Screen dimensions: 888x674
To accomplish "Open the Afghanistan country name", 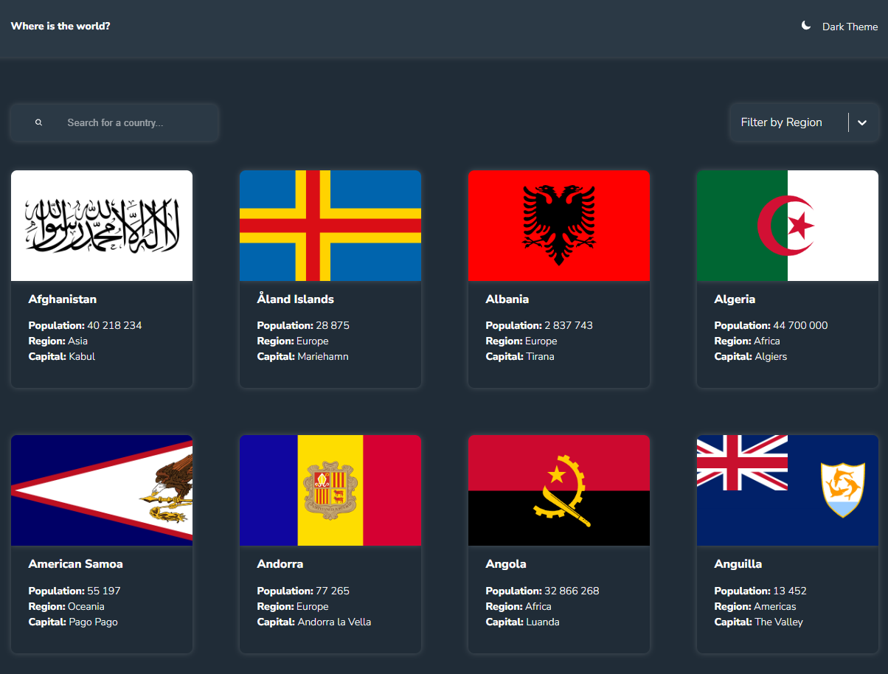I will 63,299.
